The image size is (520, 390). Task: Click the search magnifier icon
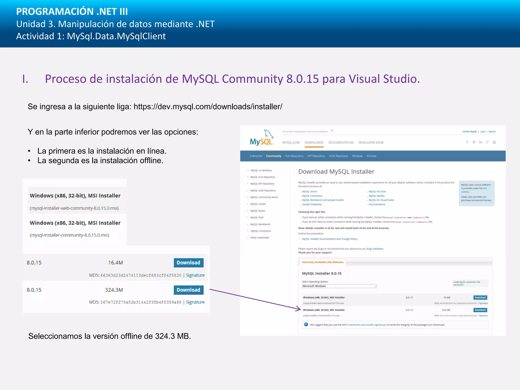tap(332, 131)
